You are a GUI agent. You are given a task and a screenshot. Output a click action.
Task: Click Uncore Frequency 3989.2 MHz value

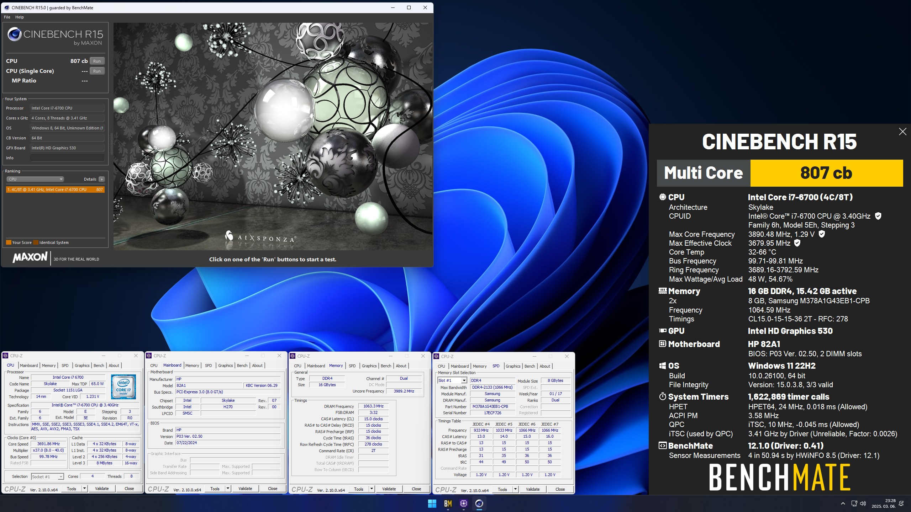click(x=404, y=391)
